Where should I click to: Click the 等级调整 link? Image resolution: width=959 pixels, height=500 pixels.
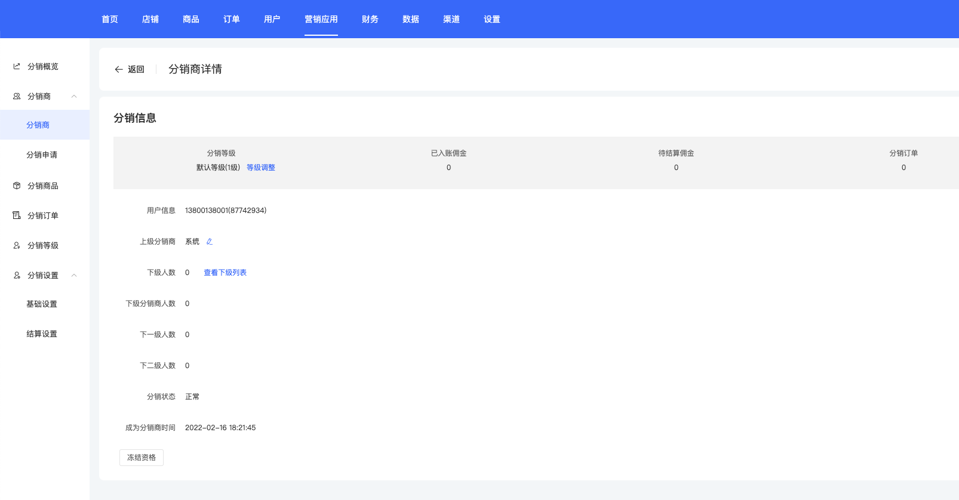click(261, 168)
